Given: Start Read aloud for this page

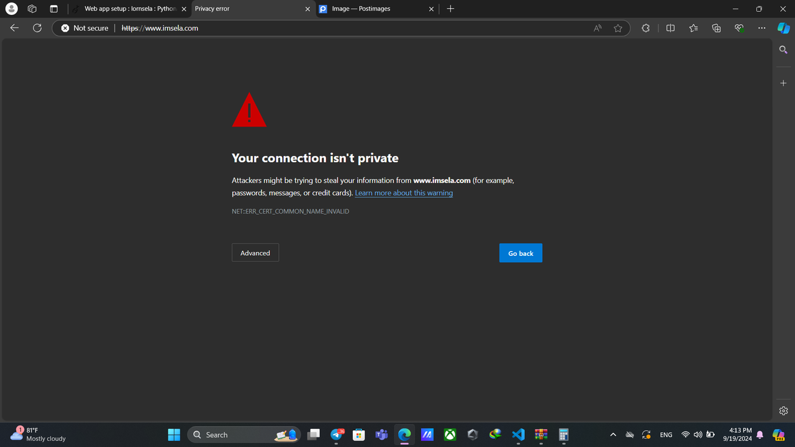Looking at the screenshot, I should [597, 28].
